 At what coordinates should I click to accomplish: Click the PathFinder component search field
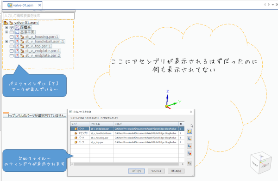click(x=38, y=16)
